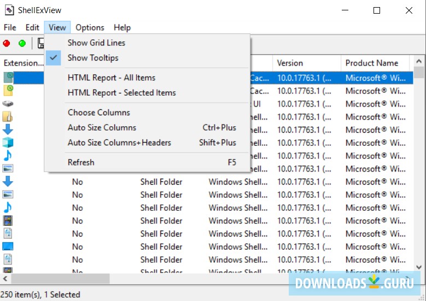Select Choose Columns menu entry
This screenshot has width=426, height=301.
(x=98, y=113)
